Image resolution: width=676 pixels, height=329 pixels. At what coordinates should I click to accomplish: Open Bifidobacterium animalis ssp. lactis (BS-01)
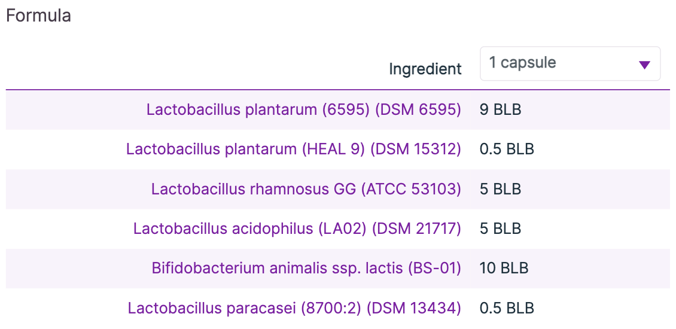306,268
